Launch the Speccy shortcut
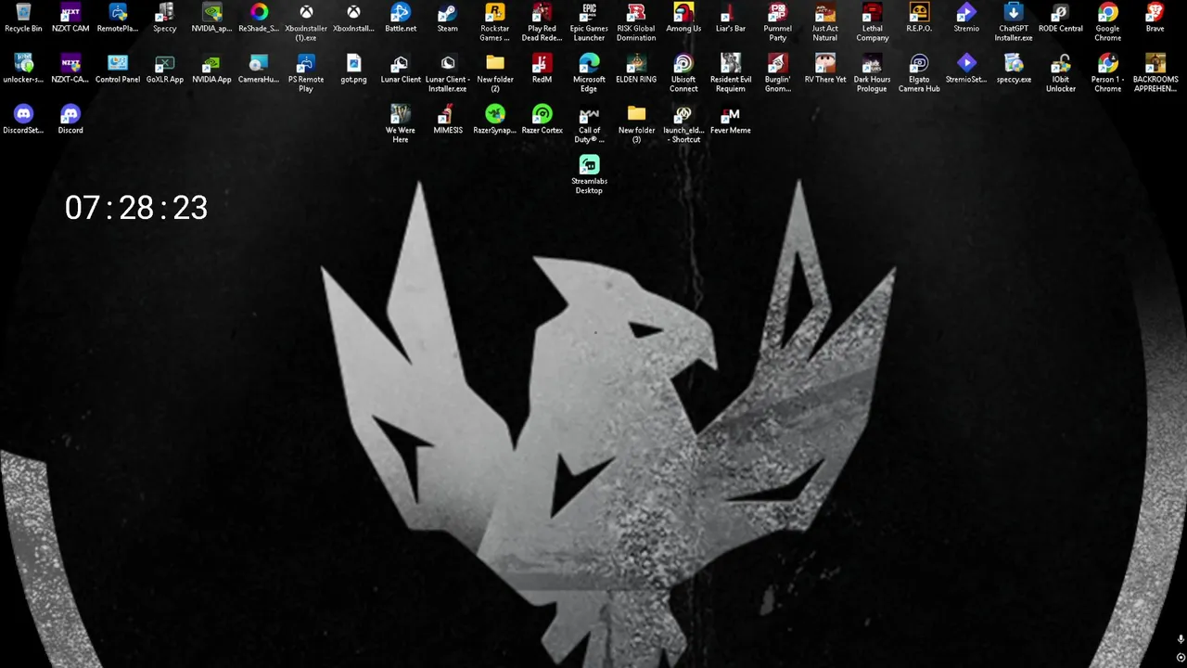This screenshot has height=668, width=1187. click(x=165, y=18)
